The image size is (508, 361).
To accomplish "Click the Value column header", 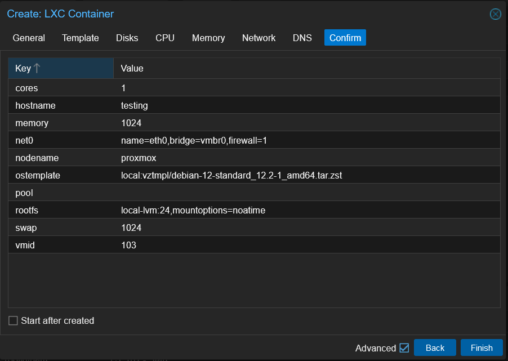I will (131, 68).
